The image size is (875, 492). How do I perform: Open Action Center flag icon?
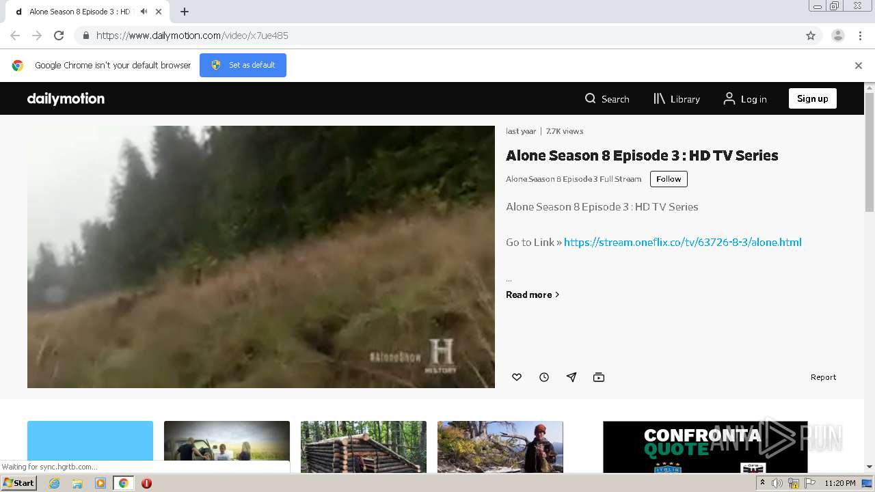[x=810, y=483]
